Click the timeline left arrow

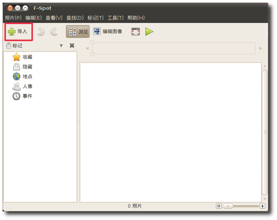click(87, 48)
